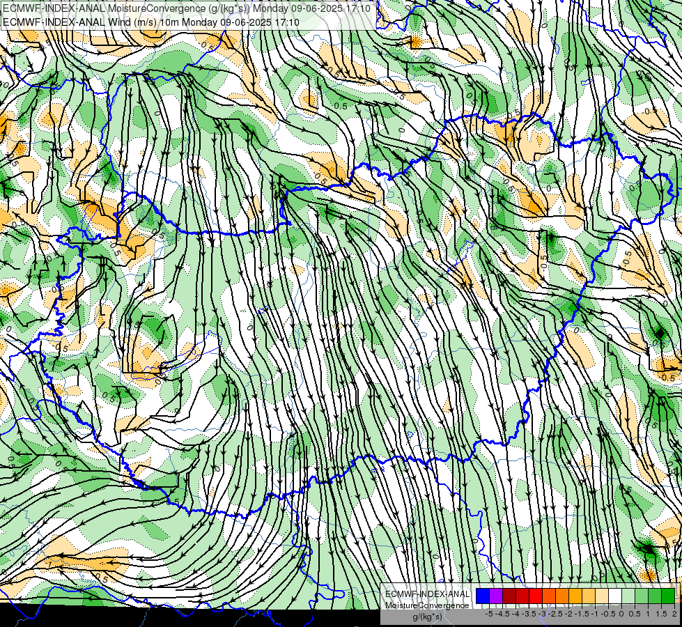Click the pale peach swatch between -1 and -0.5
The height and width of the screenshot is (627, 682).
pyautogui.click(x=602, y=596)
